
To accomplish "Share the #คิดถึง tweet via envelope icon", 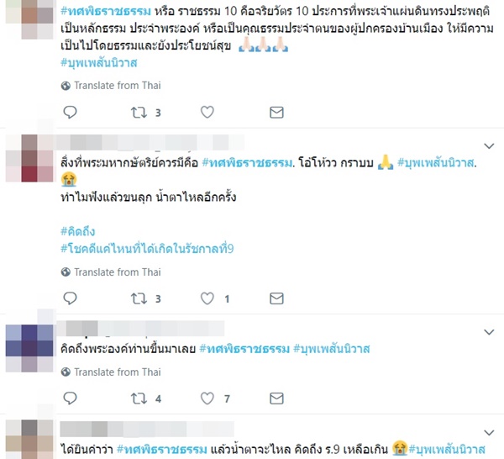I will [x=276, y=298].
